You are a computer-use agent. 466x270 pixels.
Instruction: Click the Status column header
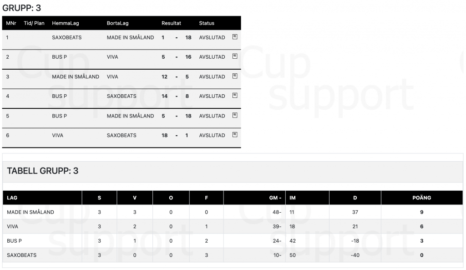pyautogui.click(x=207, y=23)
